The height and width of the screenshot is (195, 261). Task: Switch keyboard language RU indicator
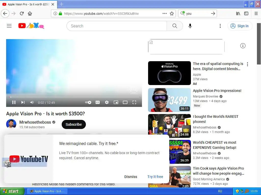click(x=220, y=191)
